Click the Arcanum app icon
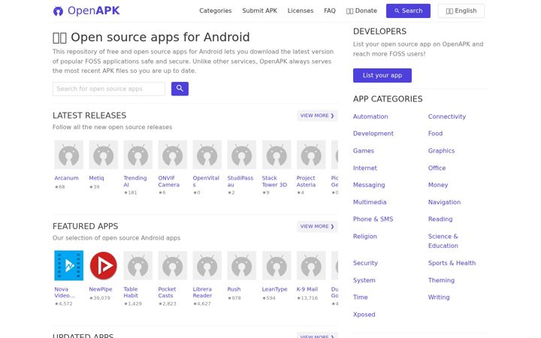The height and width of the screenshot is (338, 541). coord(68,155)
